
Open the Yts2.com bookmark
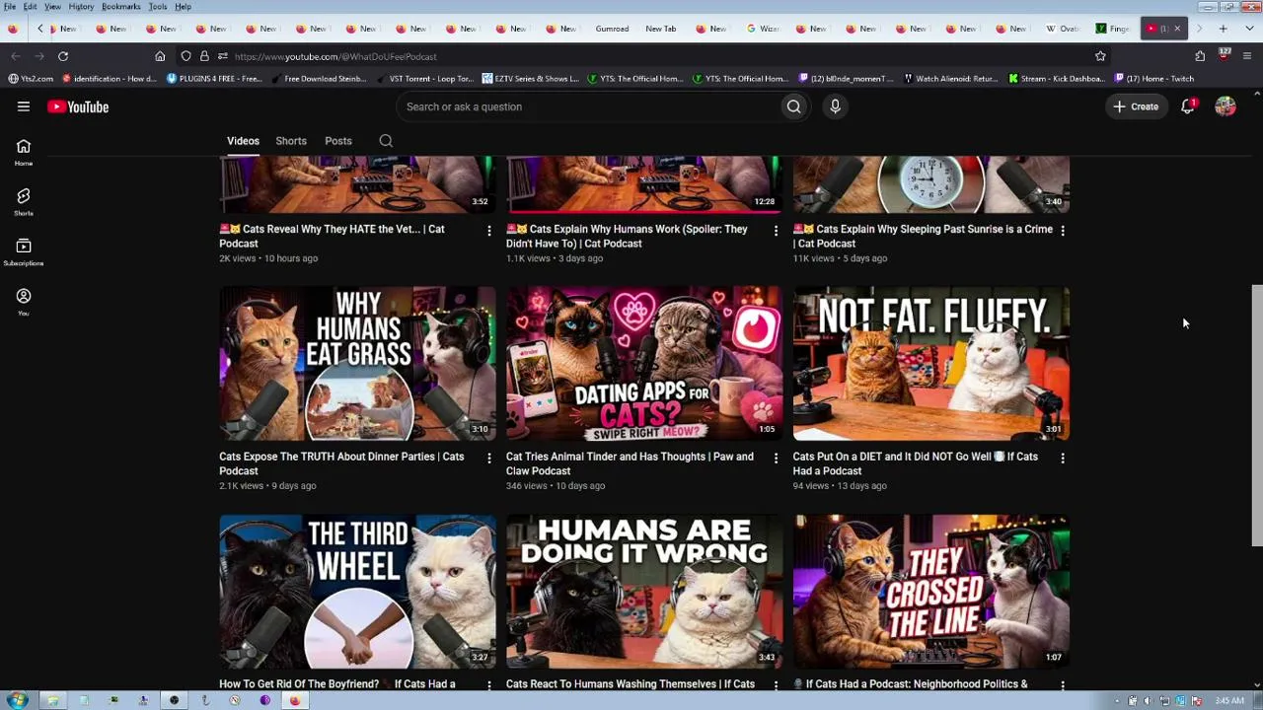coord(31,79)
